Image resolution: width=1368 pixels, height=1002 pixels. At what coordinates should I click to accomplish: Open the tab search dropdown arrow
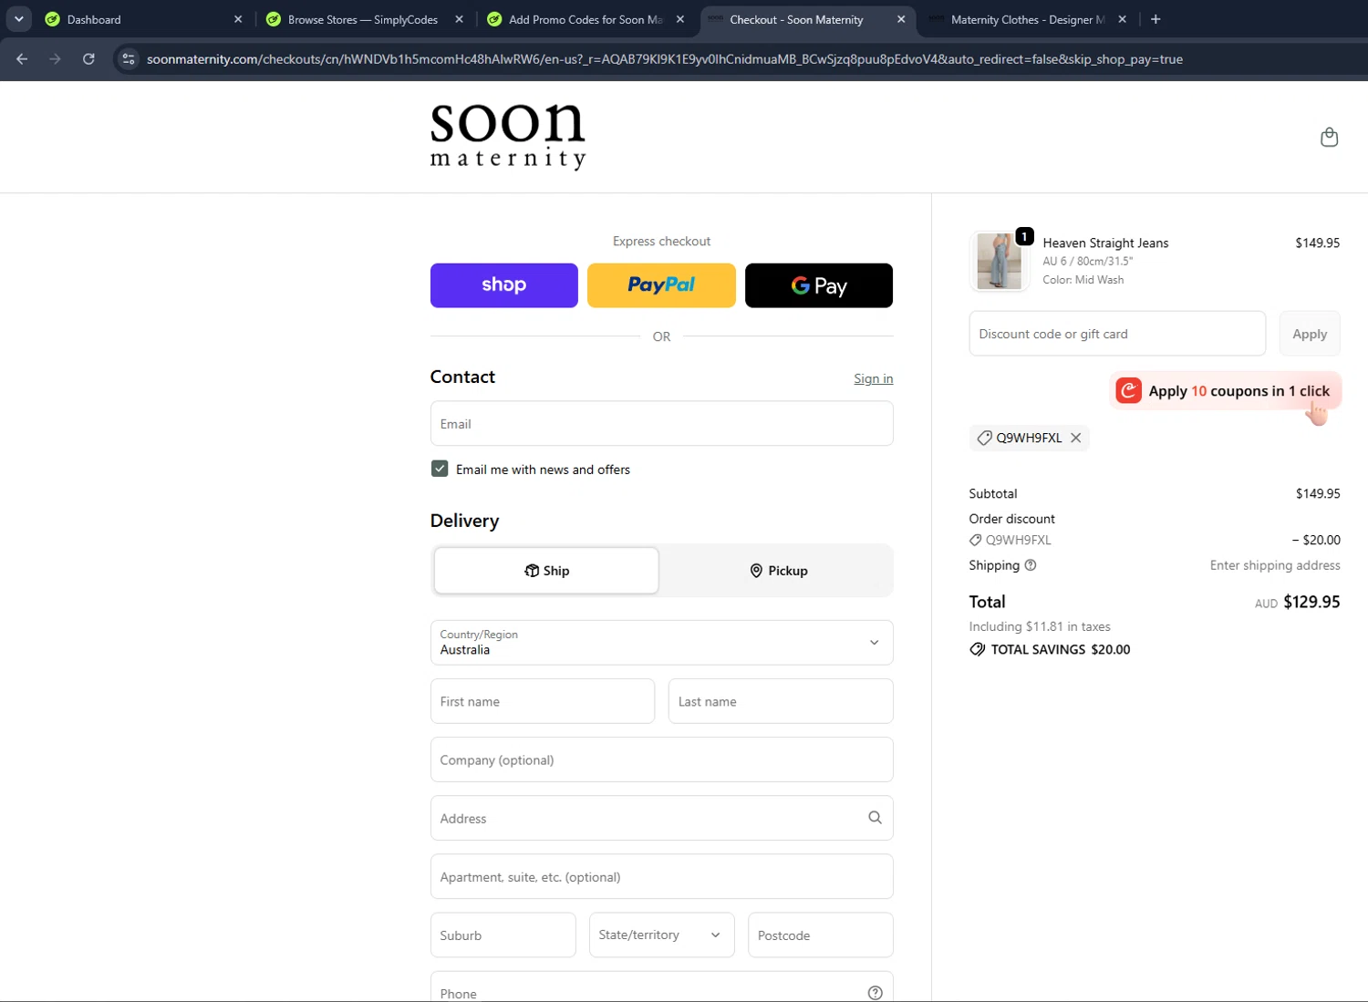(18, 19)
